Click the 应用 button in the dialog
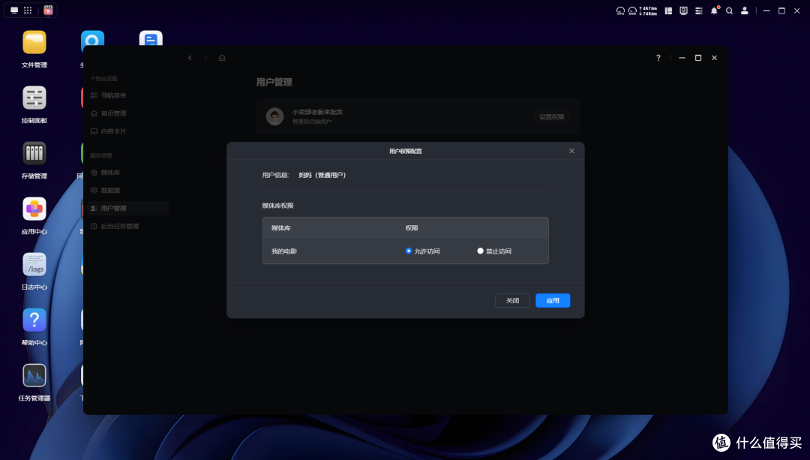The width and height of the screenshot is (810, 460). 553,300
